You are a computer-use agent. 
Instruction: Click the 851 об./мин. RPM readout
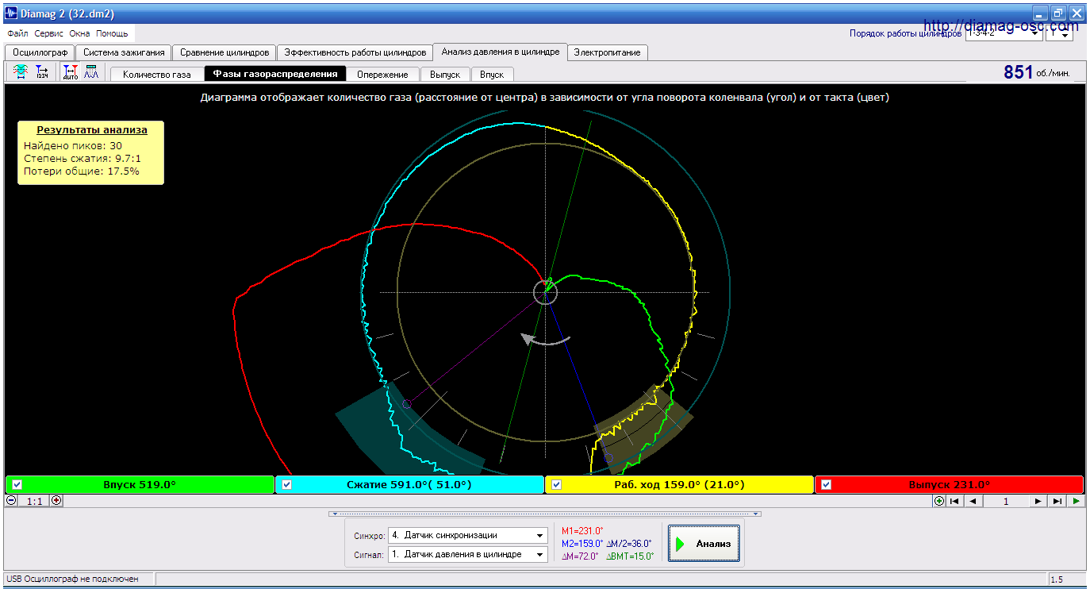coord(1037,72)
